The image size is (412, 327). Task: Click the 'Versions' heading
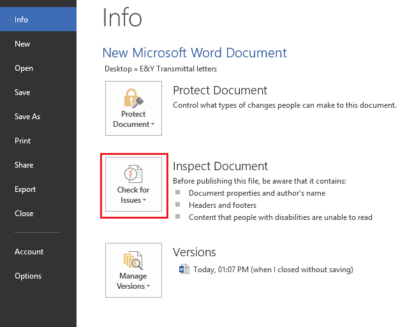pyautogui.click(x=195, y=252)
